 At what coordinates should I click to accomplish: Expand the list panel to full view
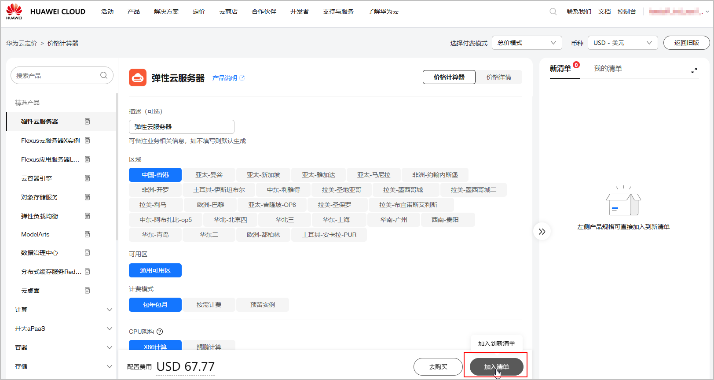[x=694, y=70]
